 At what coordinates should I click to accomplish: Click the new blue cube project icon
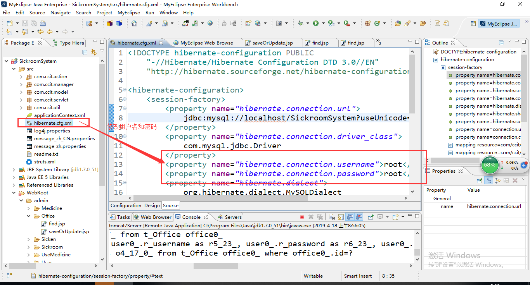click(x=119, y=24)
